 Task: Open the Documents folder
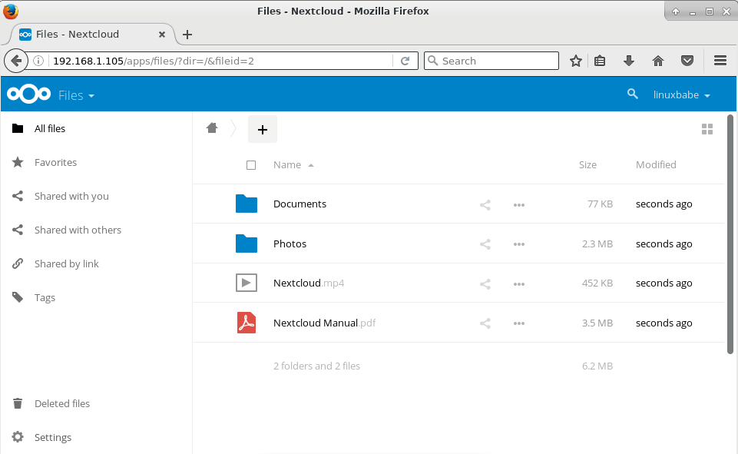tap(300, 204)
